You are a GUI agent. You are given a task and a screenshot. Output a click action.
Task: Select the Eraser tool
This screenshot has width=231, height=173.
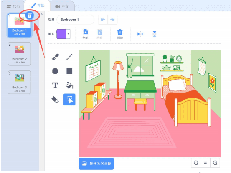(x=55, y=100)
